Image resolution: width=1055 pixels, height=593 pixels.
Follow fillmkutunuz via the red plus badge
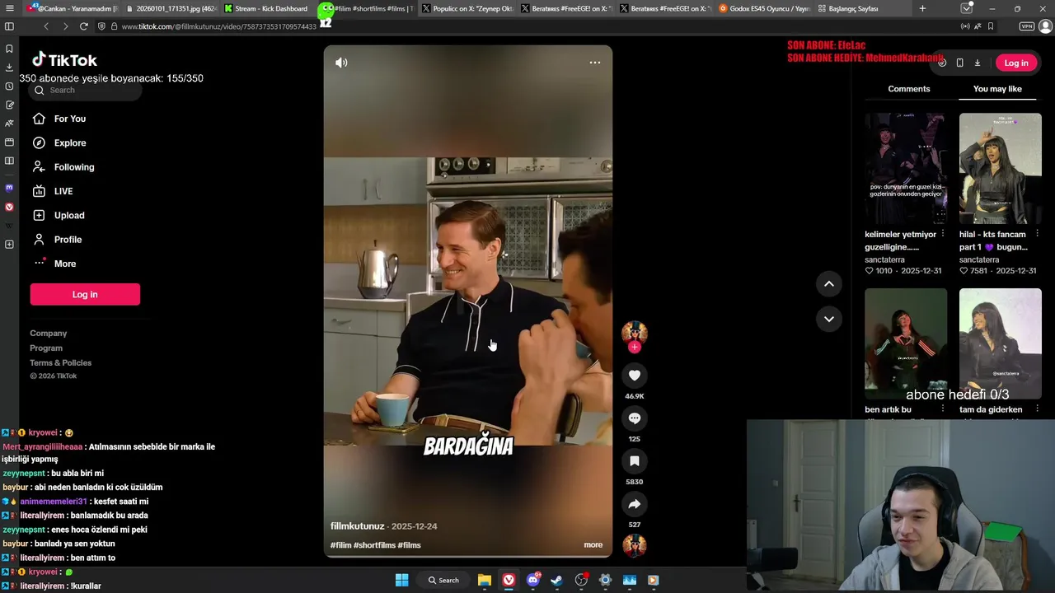click(634, 348)
